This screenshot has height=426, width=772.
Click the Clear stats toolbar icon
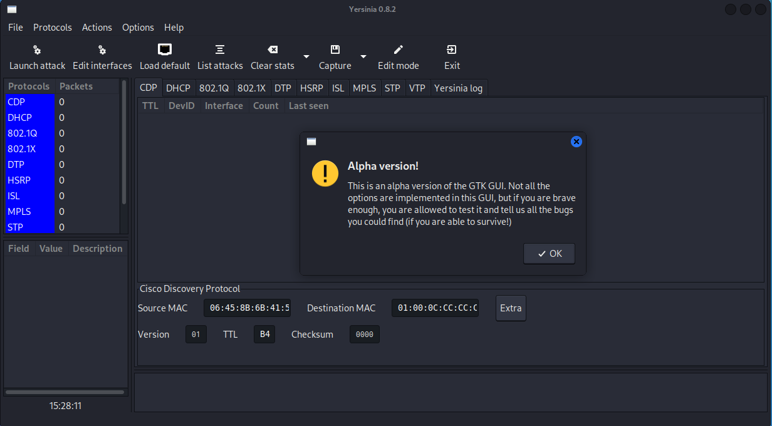[273, 49]
